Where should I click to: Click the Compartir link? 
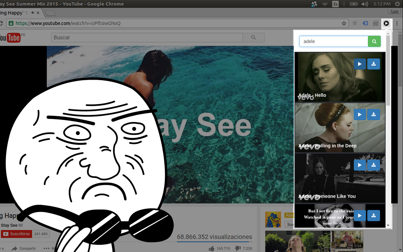click(x=27, y=248)
